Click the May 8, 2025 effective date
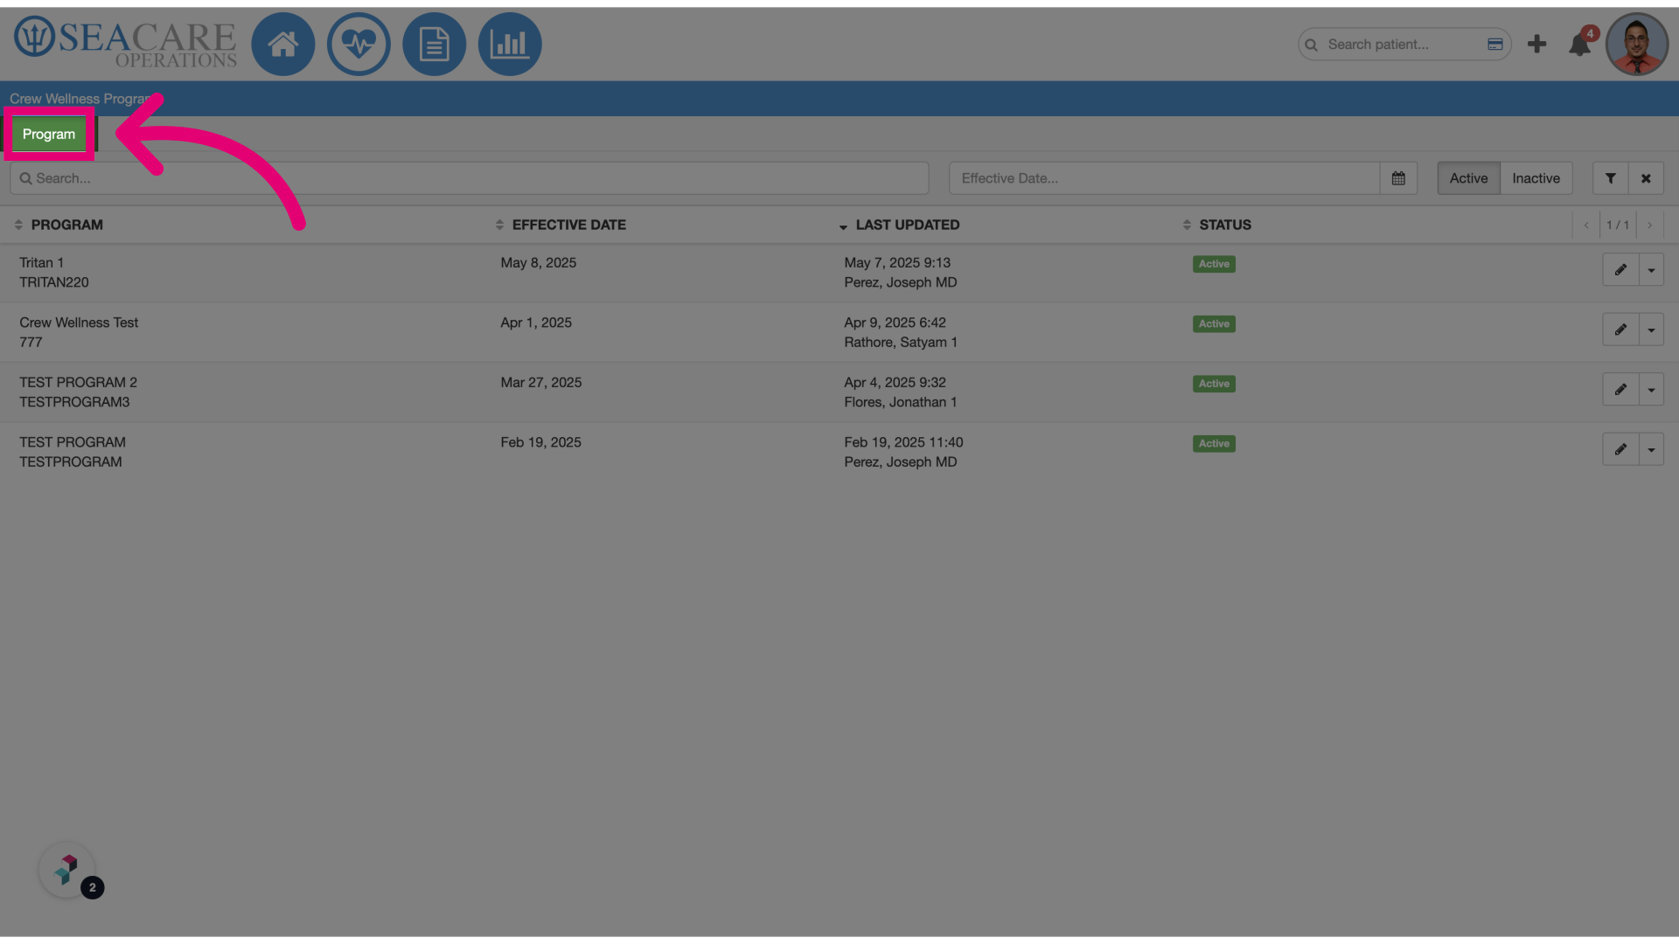Screen dimensions: 1679x944 tap(538, 263)
